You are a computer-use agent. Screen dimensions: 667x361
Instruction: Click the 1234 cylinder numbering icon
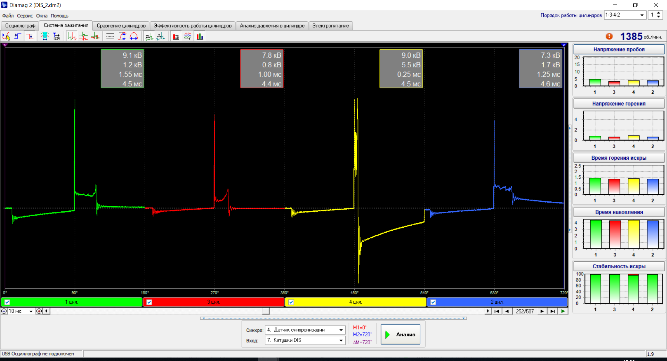(56, 36)
